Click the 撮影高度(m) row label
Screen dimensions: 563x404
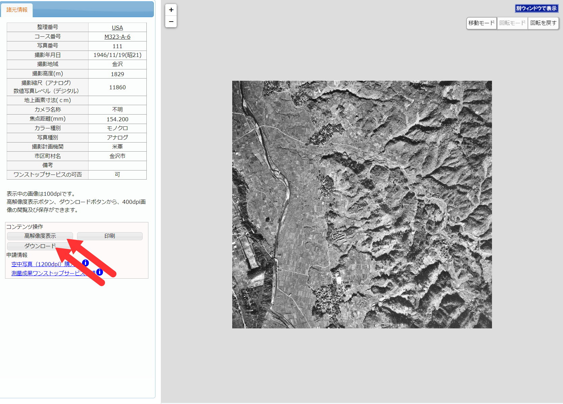pos(47,73)
